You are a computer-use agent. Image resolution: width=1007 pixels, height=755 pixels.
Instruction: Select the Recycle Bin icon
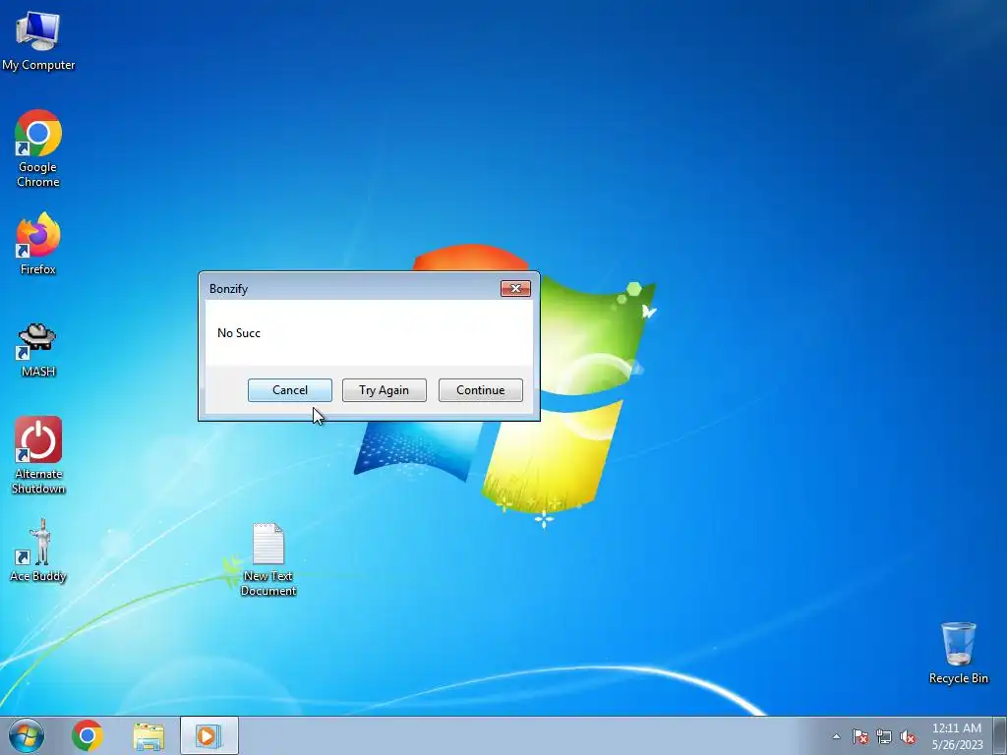[958, 653]
